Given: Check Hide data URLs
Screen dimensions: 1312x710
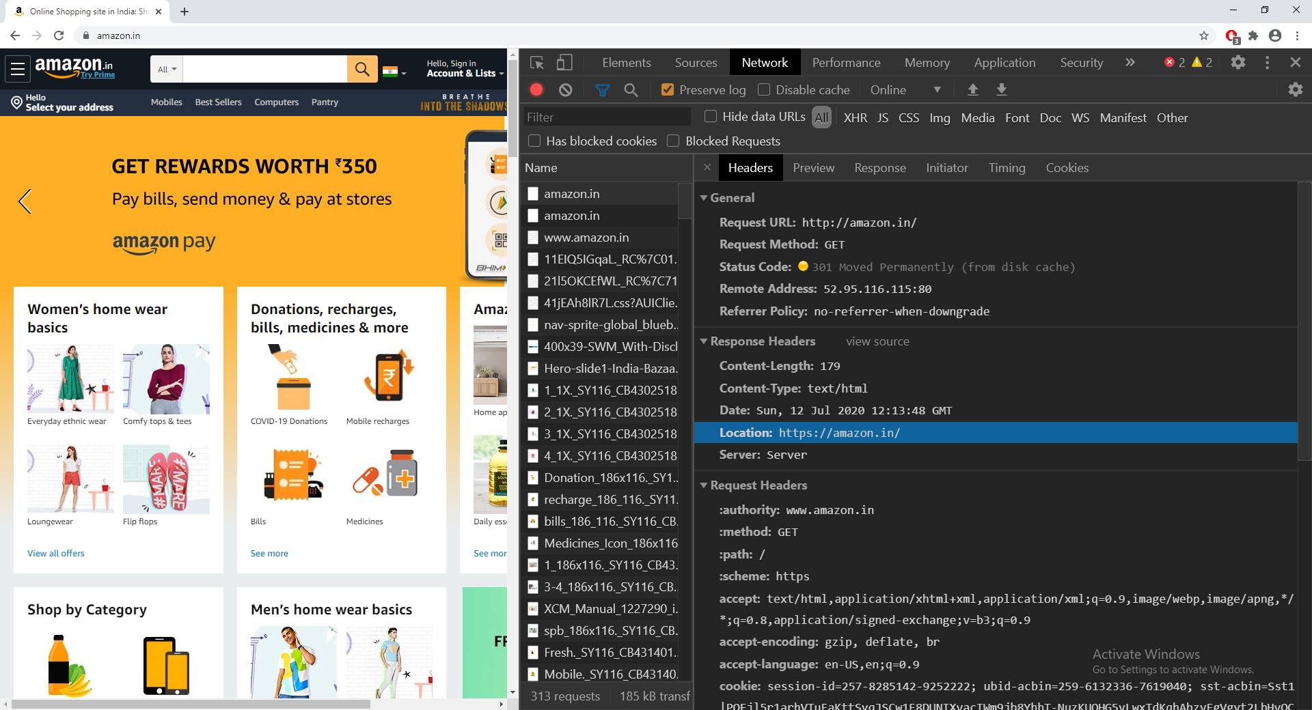Looking at the screenshot, I should 711,117.
